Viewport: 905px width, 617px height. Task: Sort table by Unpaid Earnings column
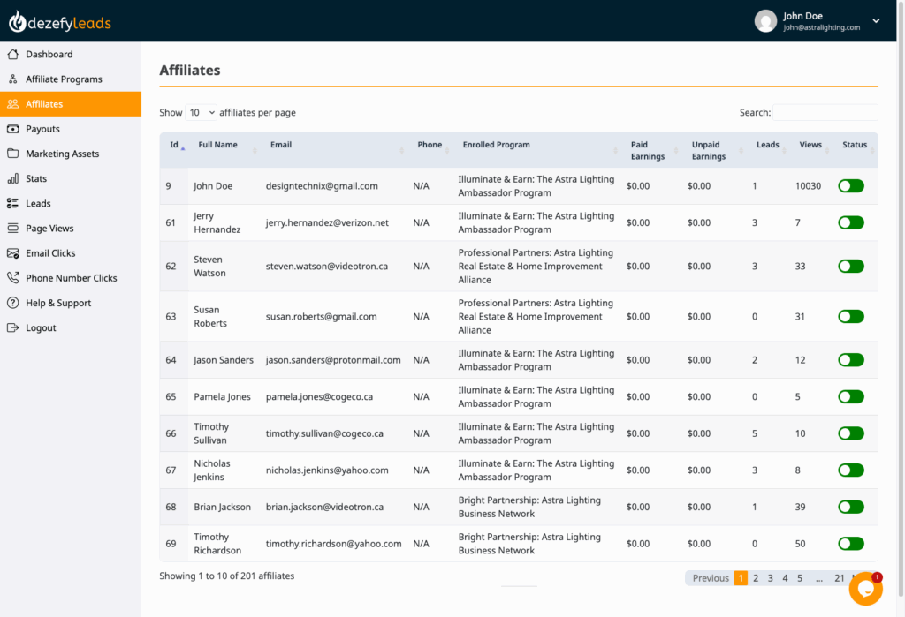(x=716, y=150)
